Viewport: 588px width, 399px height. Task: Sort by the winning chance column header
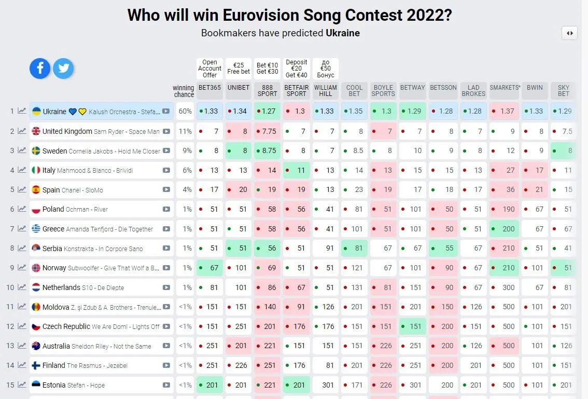click(x=184, y=91)
